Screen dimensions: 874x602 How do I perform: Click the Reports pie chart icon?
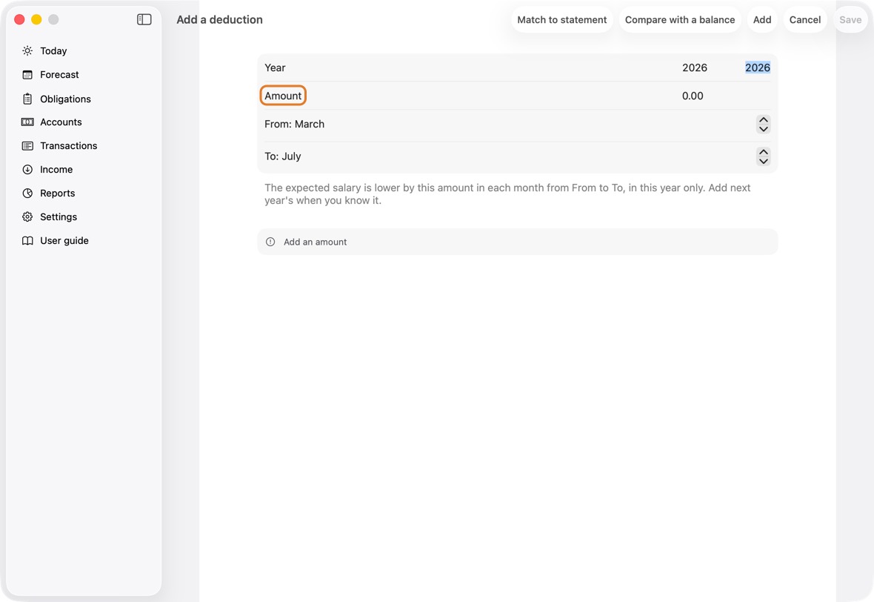pos(27,193)
